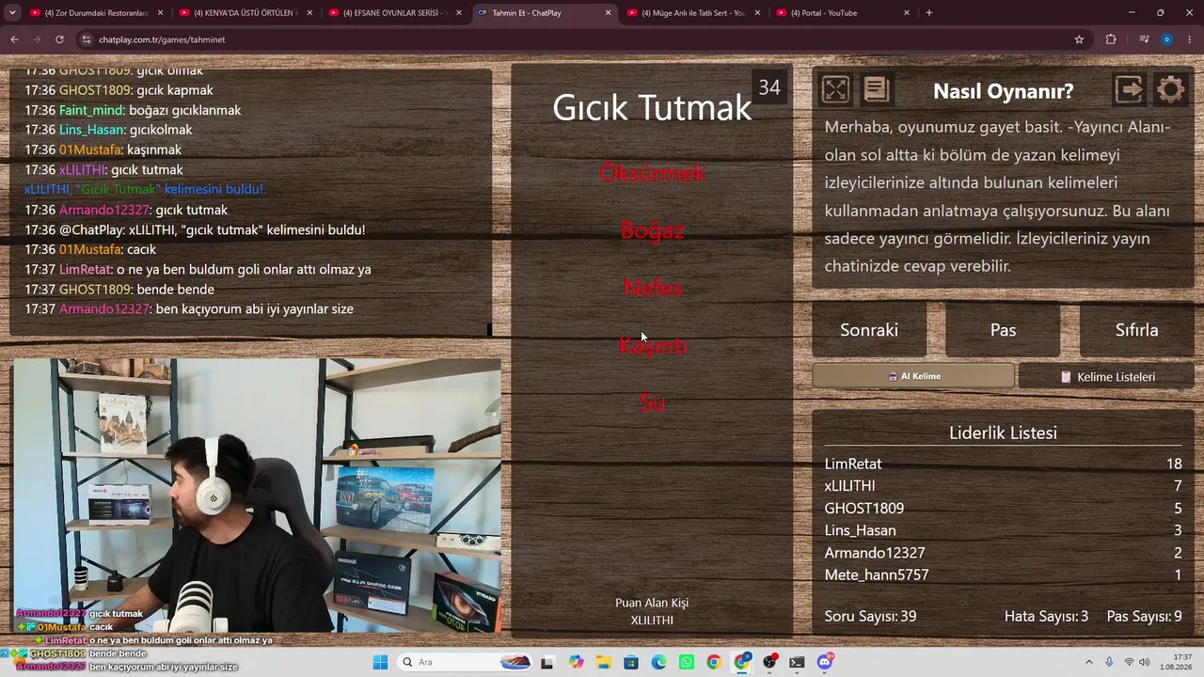The image size is (1204, 677).
Task: Open the Chrome three-dot menu
Action: pos(1190,39)
